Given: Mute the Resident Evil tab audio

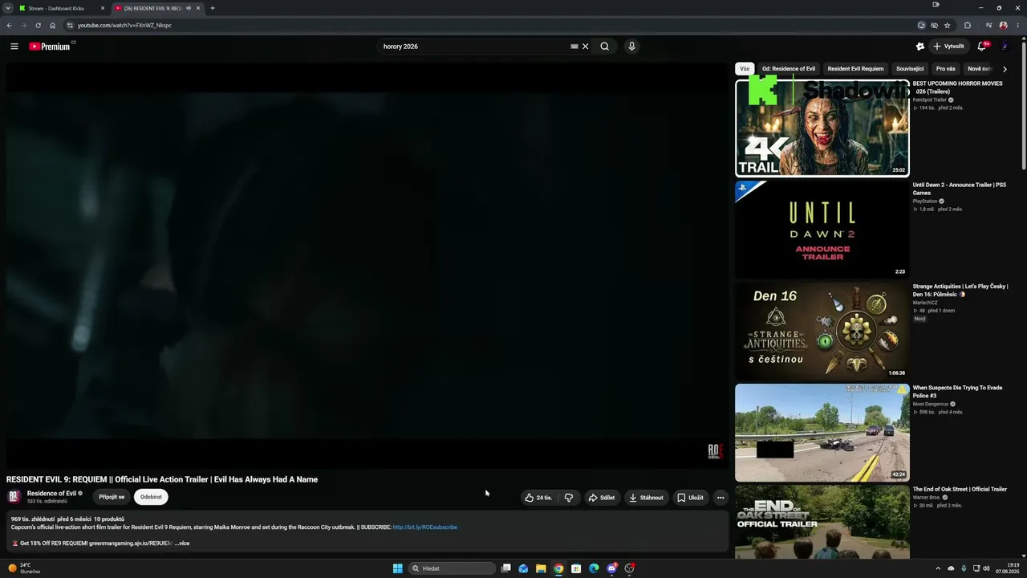Looking at the screenshot, I should (x=189, y=8).
